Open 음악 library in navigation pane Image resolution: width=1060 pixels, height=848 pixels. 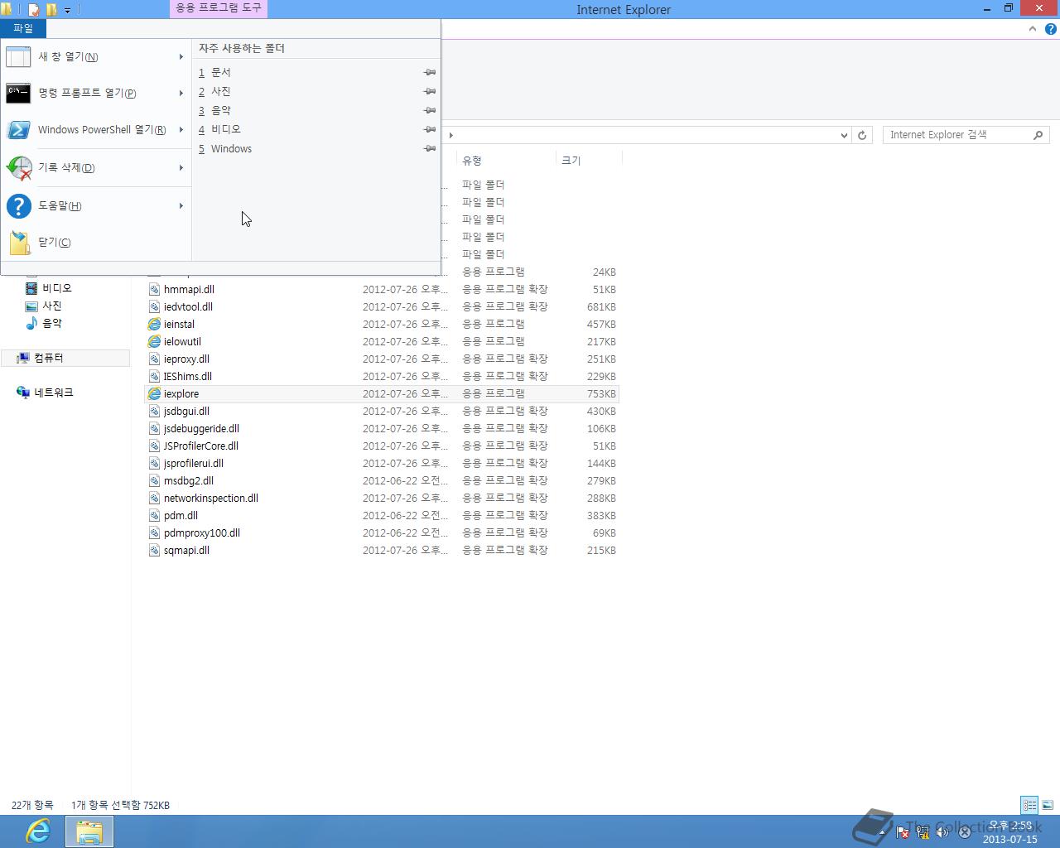(43, 323)
